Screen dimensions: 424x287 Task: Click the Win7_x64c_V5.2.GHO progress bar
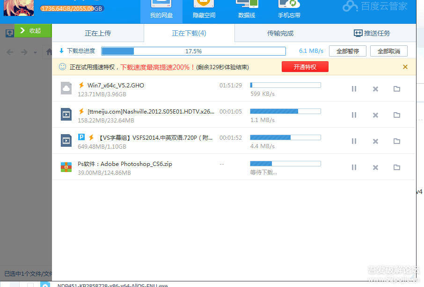pos(285,85)
